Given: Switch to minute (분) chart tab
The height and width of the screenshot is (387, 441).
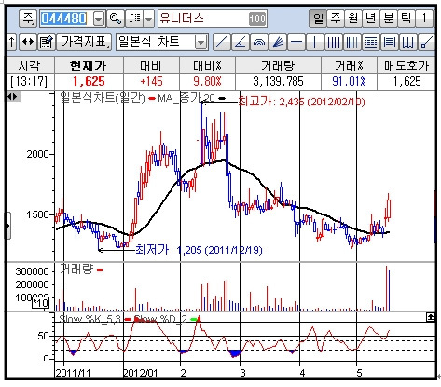Looking at the screenshot, I should (x=389, y=19).
